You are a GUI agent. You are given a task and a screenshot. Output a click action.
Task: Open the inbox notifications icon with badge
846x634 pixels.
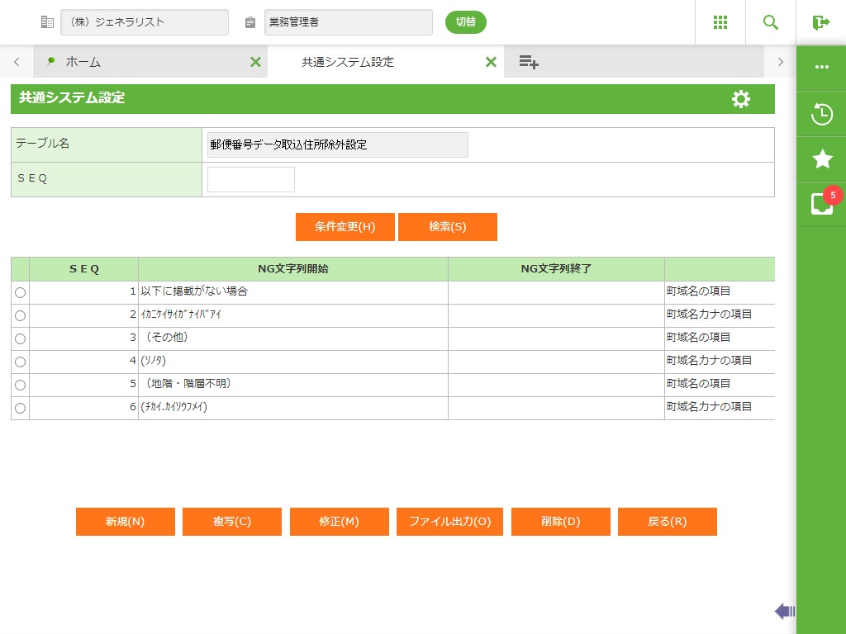point(821,204)
